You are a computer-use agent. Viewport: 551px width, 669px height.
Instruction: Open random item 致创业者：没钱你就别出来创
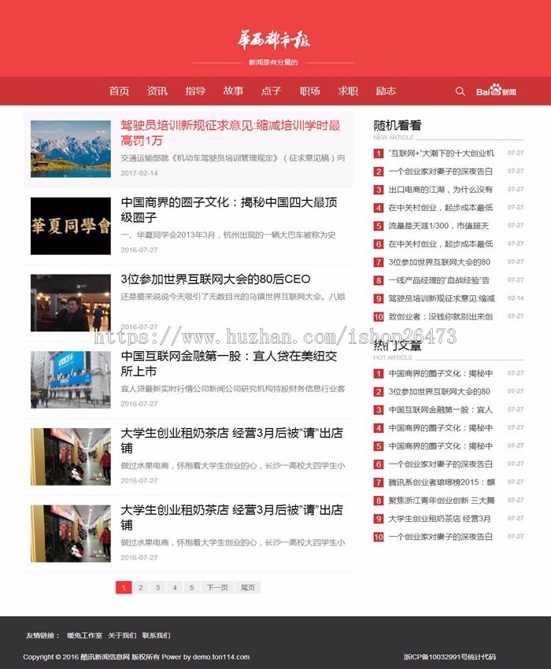pyautogui.click(x=441, y=316)
